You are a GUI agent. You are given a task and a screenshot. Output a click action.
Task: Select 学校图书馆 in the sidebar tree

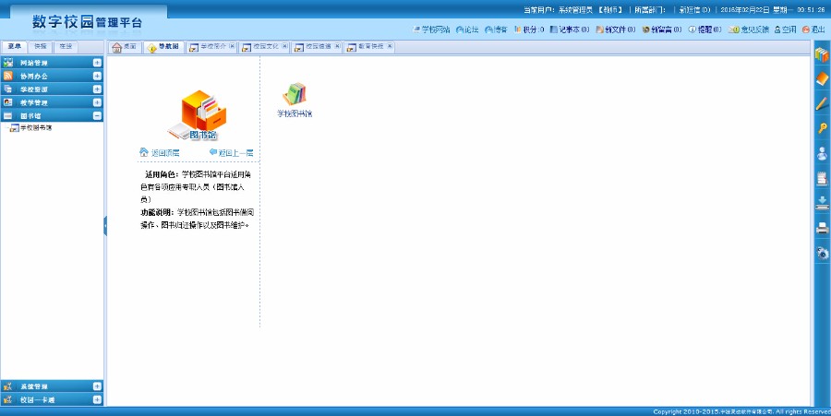35,128
